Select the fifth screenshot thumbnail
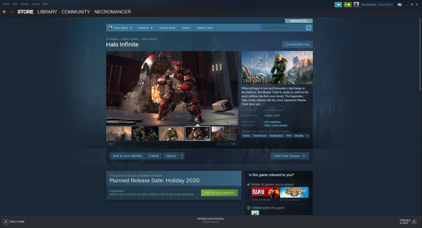 click(x=224, y=134)
